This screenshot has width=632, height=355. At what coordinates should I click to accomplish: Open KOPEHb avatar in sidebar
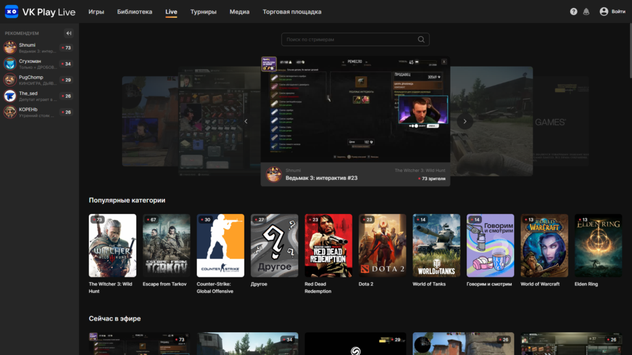coord(10,112)
